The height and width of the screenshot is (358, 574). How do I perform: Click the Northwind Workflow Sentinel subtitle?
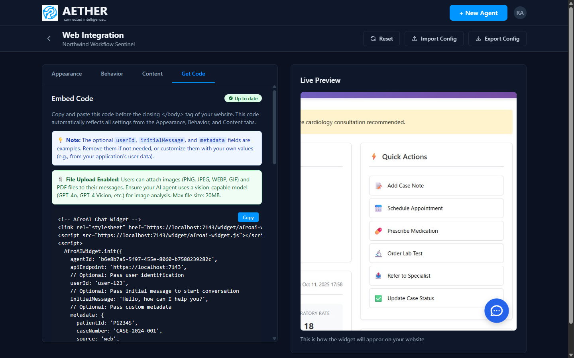pyautogui.click(x=98, y=44)
